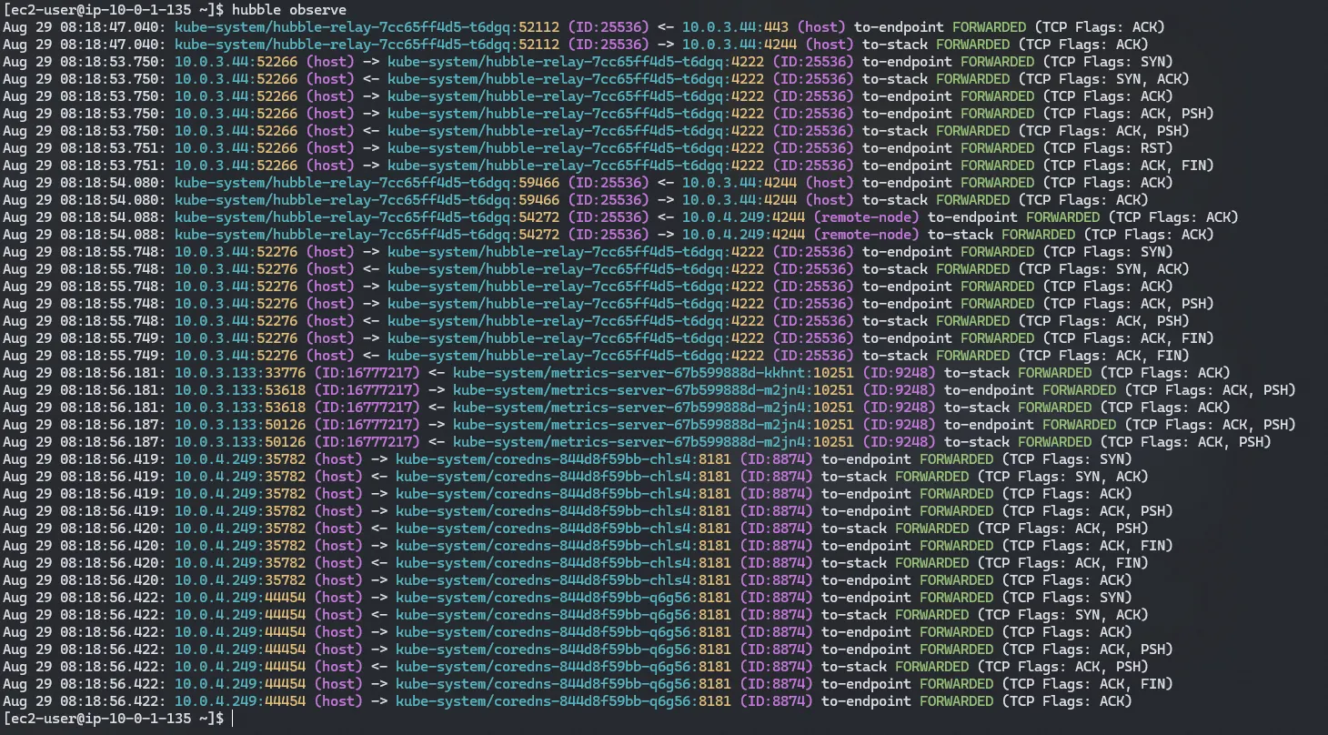Click the typed command "hubble observe"
The image size is (1328, 735).
coord(289,10)
